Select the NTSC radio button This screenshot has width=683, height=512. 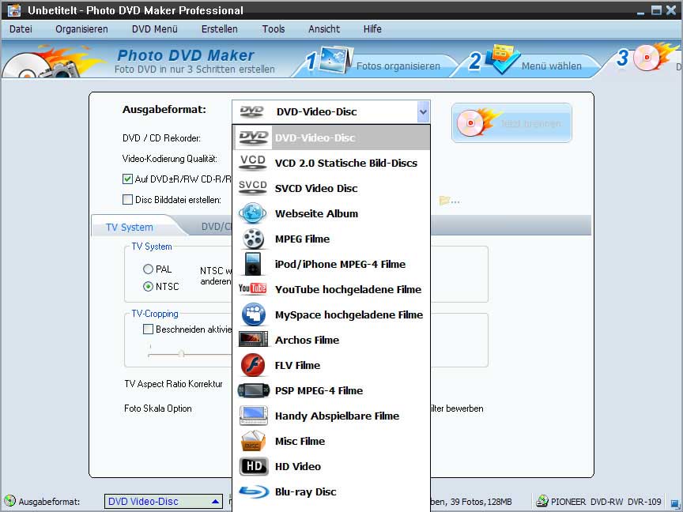tap(148, 287)
